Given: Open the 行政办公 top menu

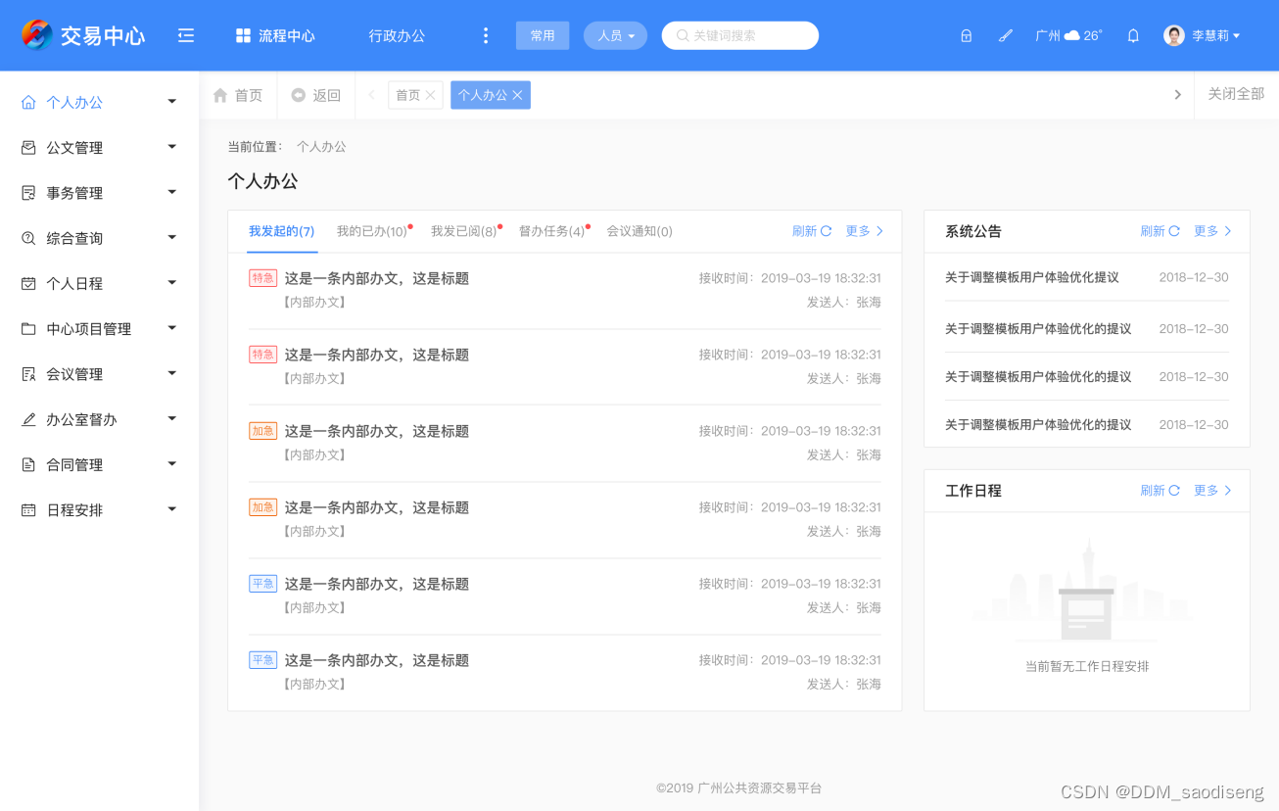Looking at the screenshot, I should point(397,35).
